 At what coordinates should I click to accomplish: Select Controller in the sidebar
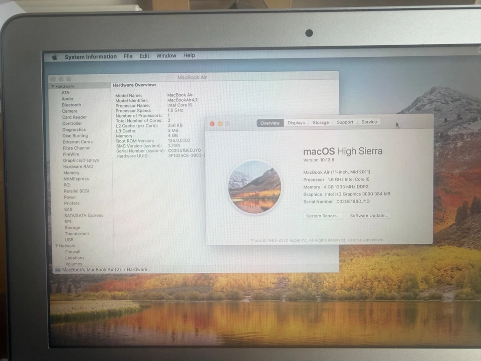pyautogui.click(x=72, y=123)
